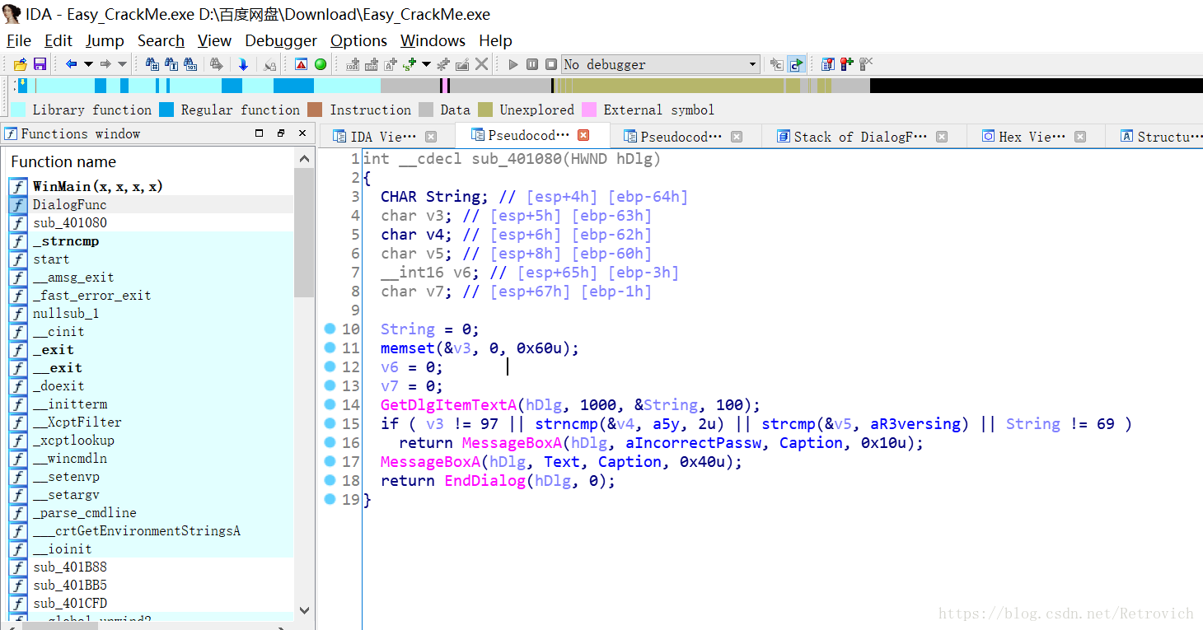
Task: Click the red warning triangle window icon
Action: pos(301,64)
